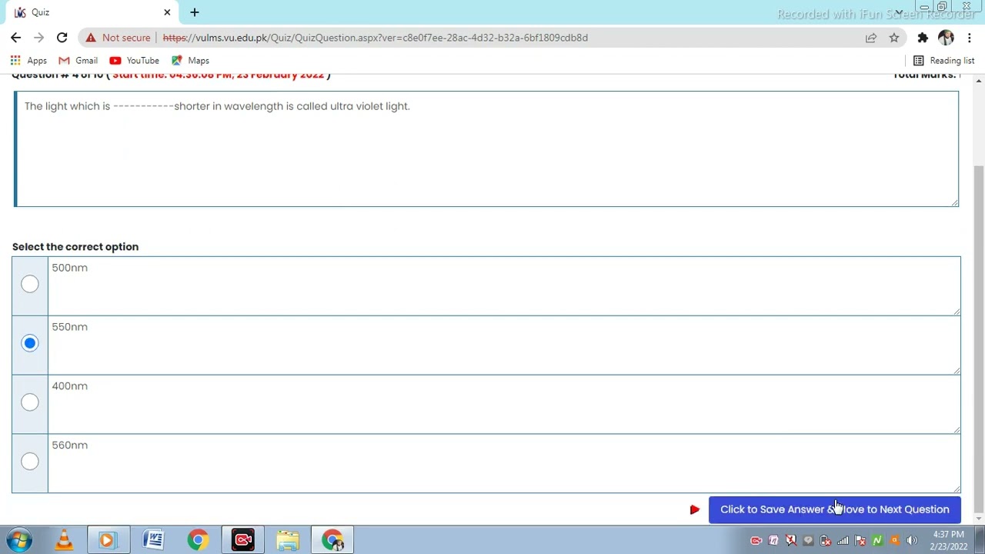
Task: Go back using the browser back arrow
Action: [x=15, y=37]
